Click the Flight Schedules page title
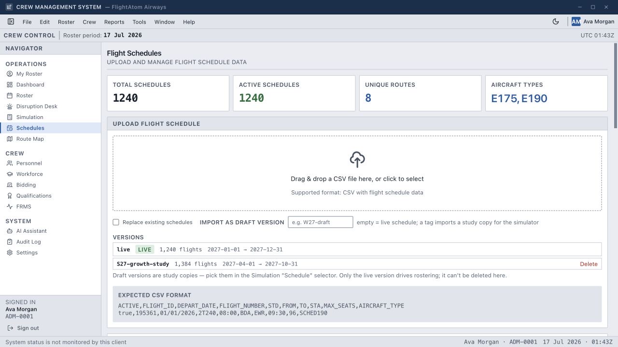The height and width of the screenshot is (347, 618). (134, 53)
